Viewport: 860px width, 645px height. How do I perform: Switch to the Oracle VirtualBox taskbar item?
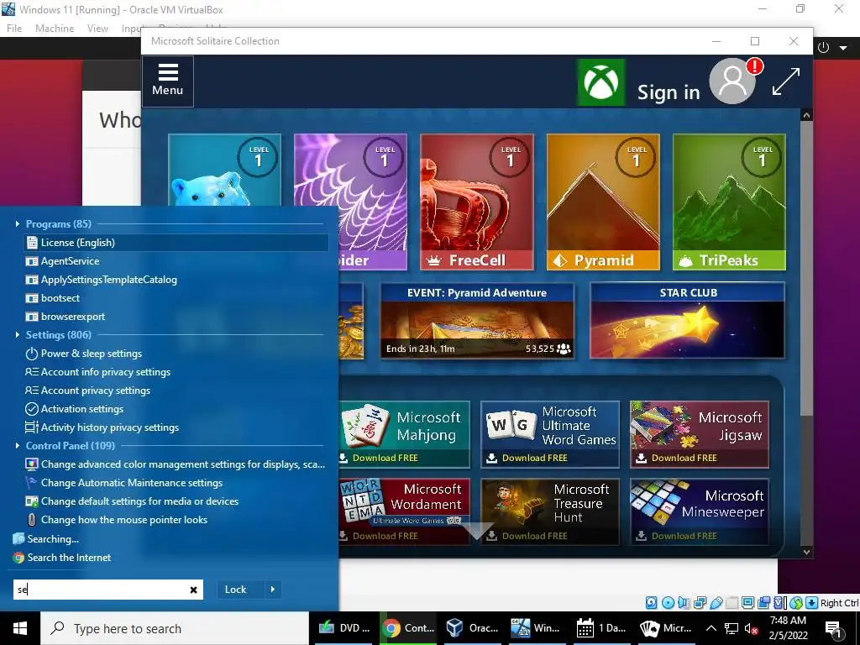472,628
